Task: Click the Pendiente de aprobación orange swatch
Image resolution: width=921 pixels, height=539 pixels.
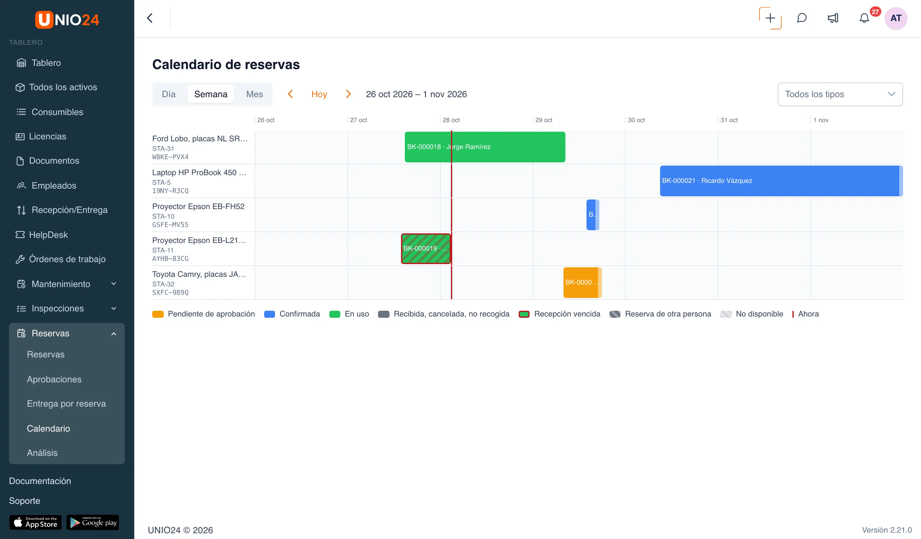Action: [x=158, y=314]
